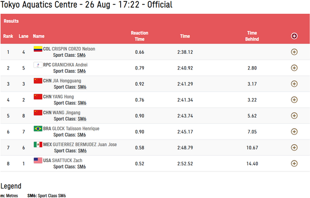Select time 2:40.92
The image size is (310, 198).
[x=185, y=68]
